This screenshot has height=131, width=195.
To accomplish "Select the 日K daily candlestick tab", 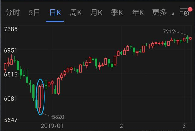I will (x=55, y=12).
